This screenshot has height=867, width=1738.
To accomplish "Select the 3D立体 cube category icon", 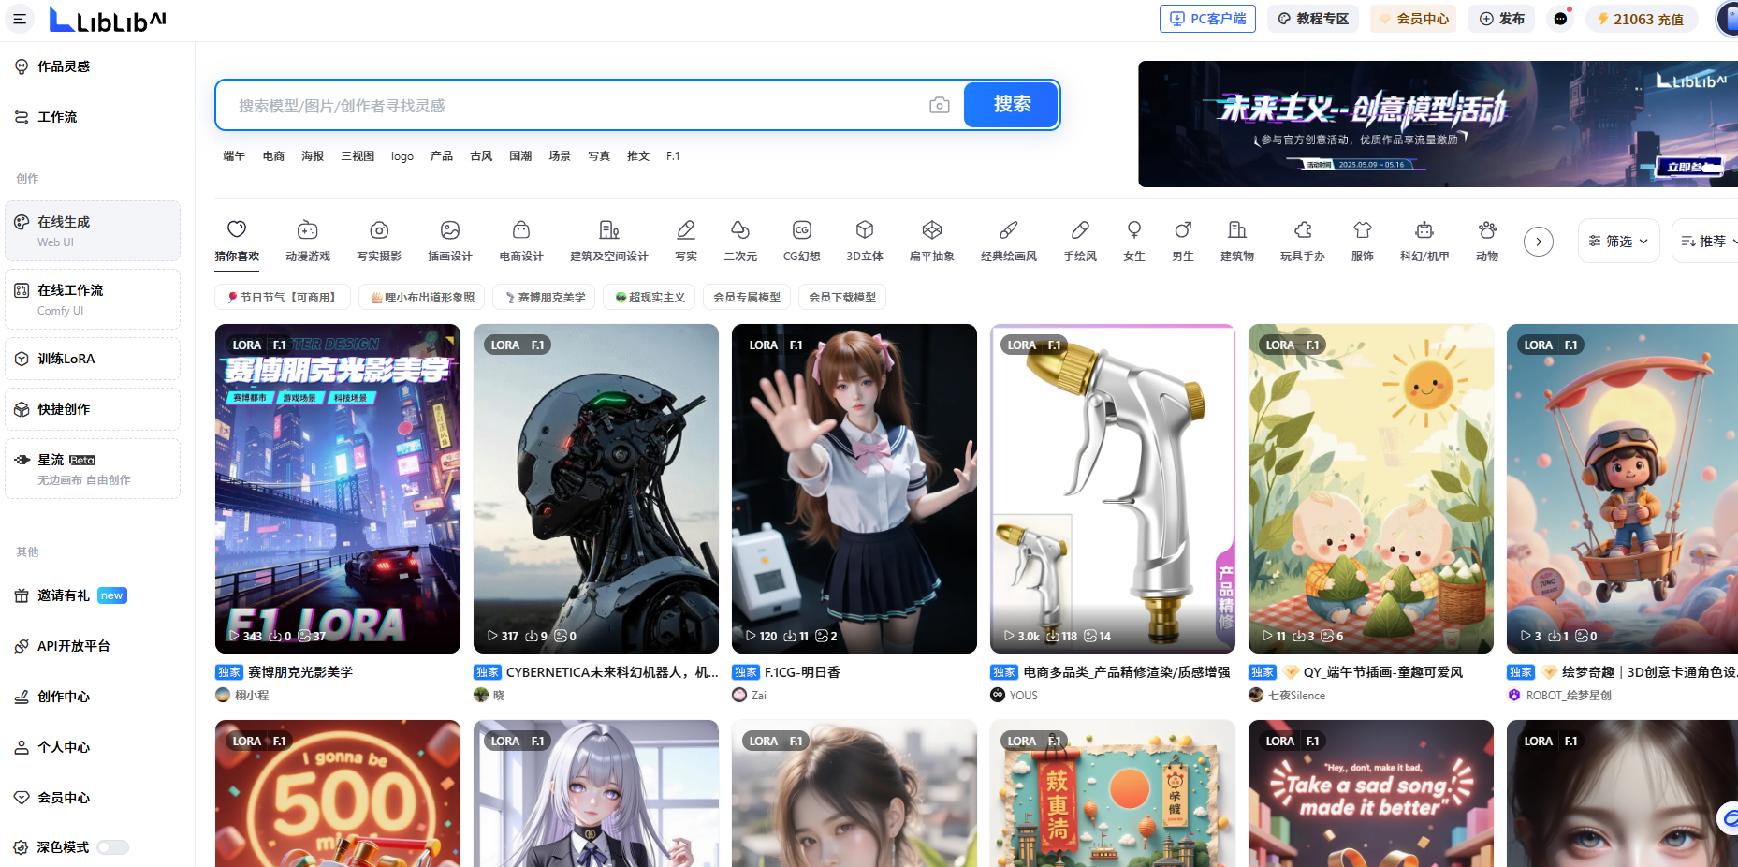I will click(865, 229).
